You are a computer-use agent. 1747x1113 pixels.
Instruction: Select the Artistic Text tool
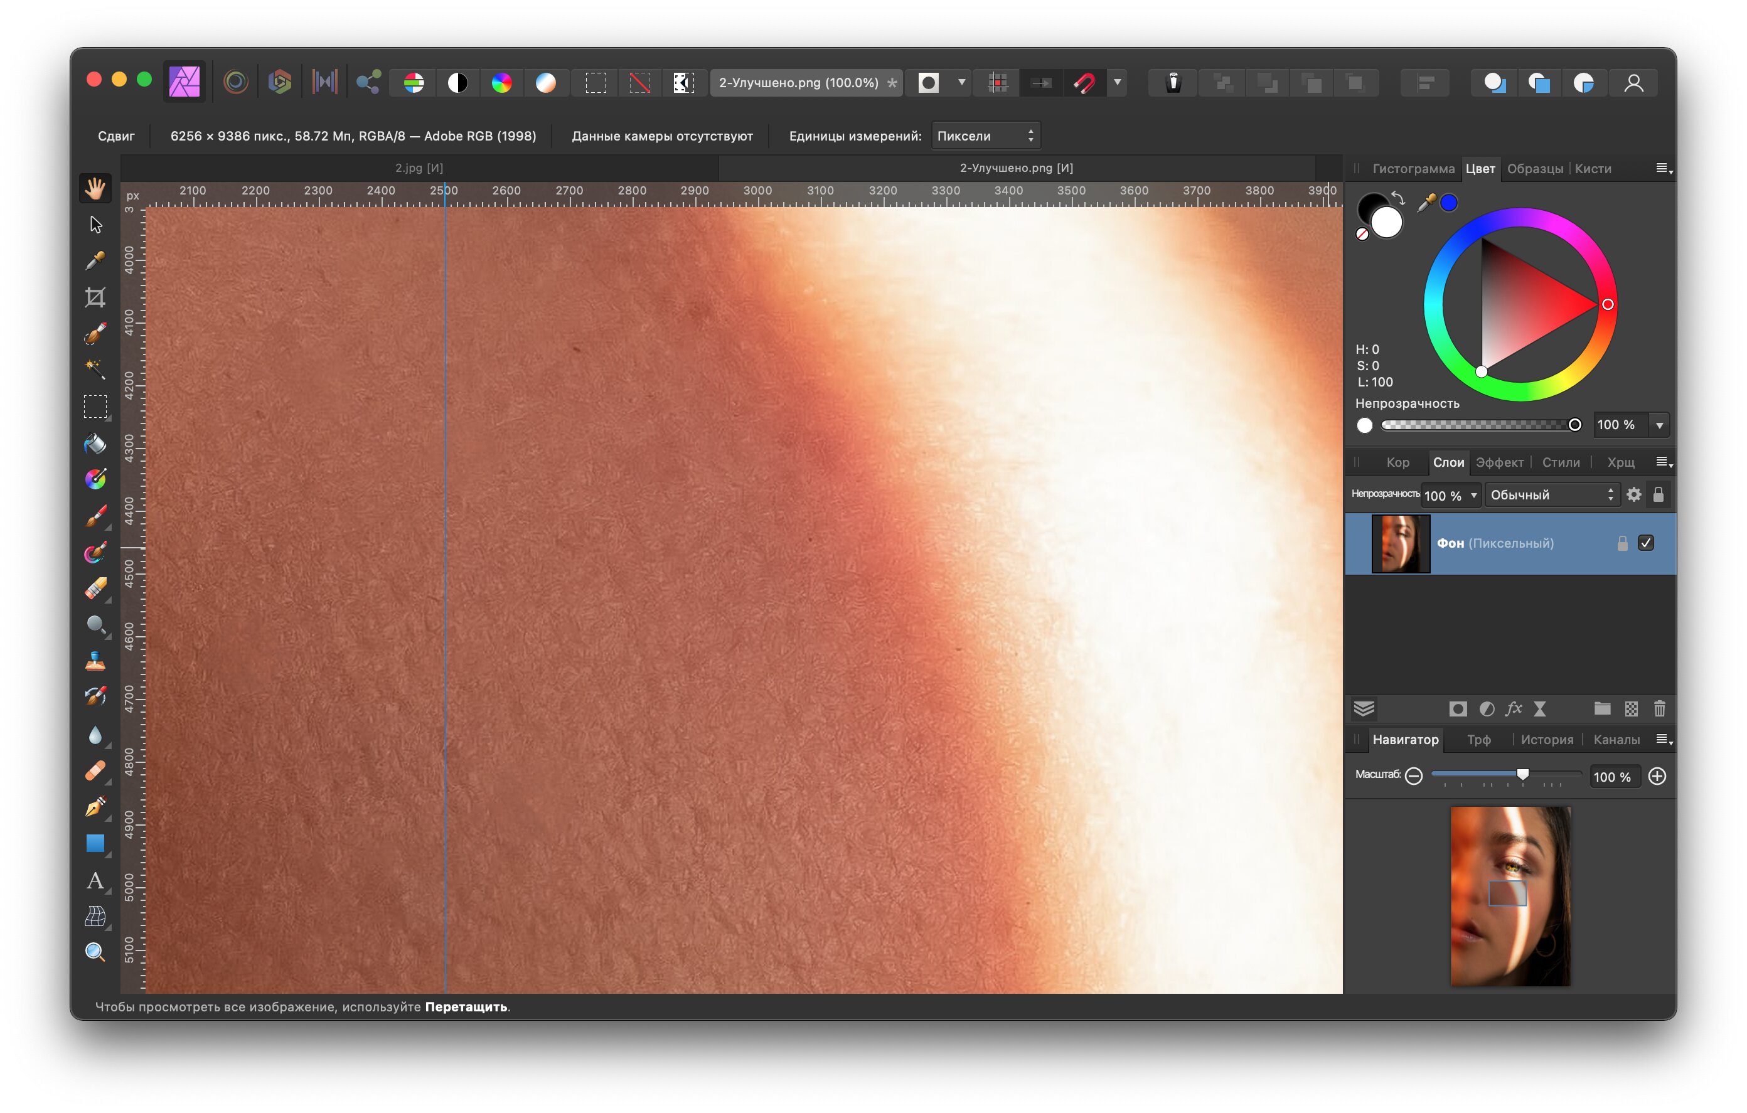(95, 880)
